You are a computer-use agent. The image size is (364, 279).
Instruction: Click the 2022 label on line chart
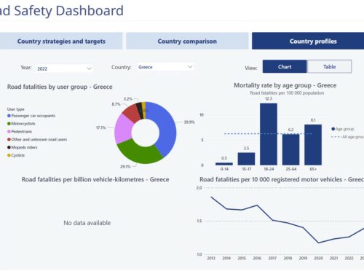(349, 258)
